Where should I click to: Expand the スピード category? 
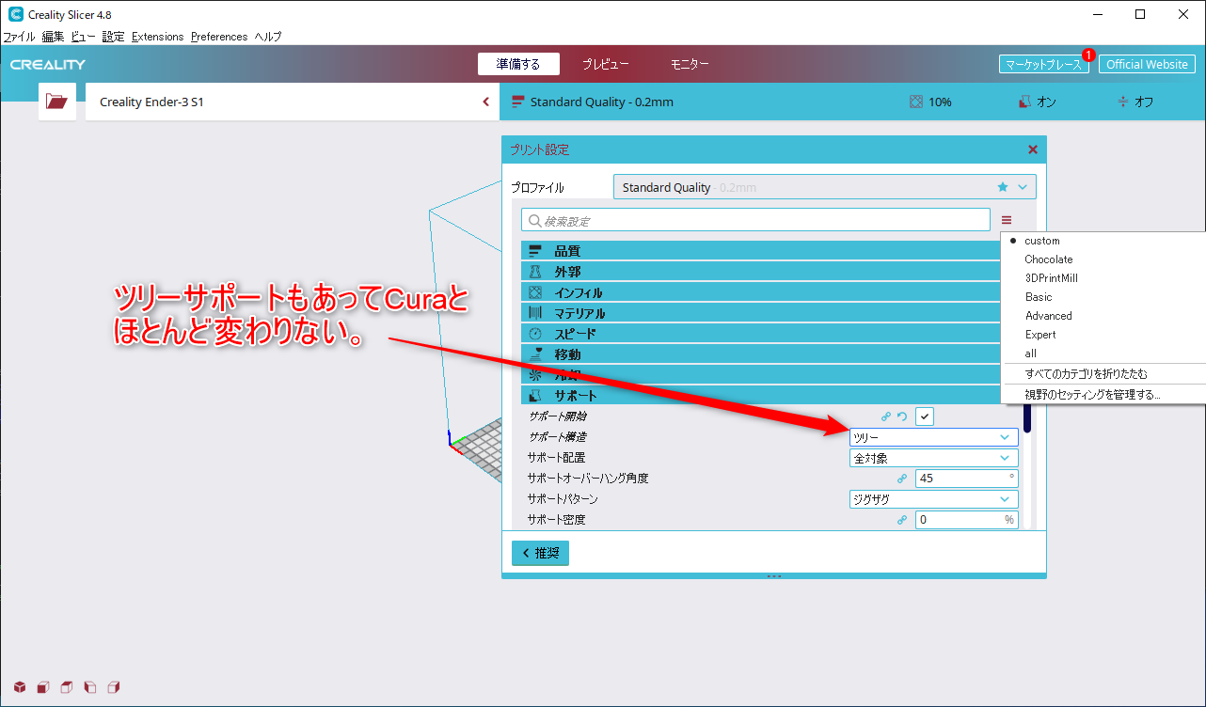(x=760, y=334)
